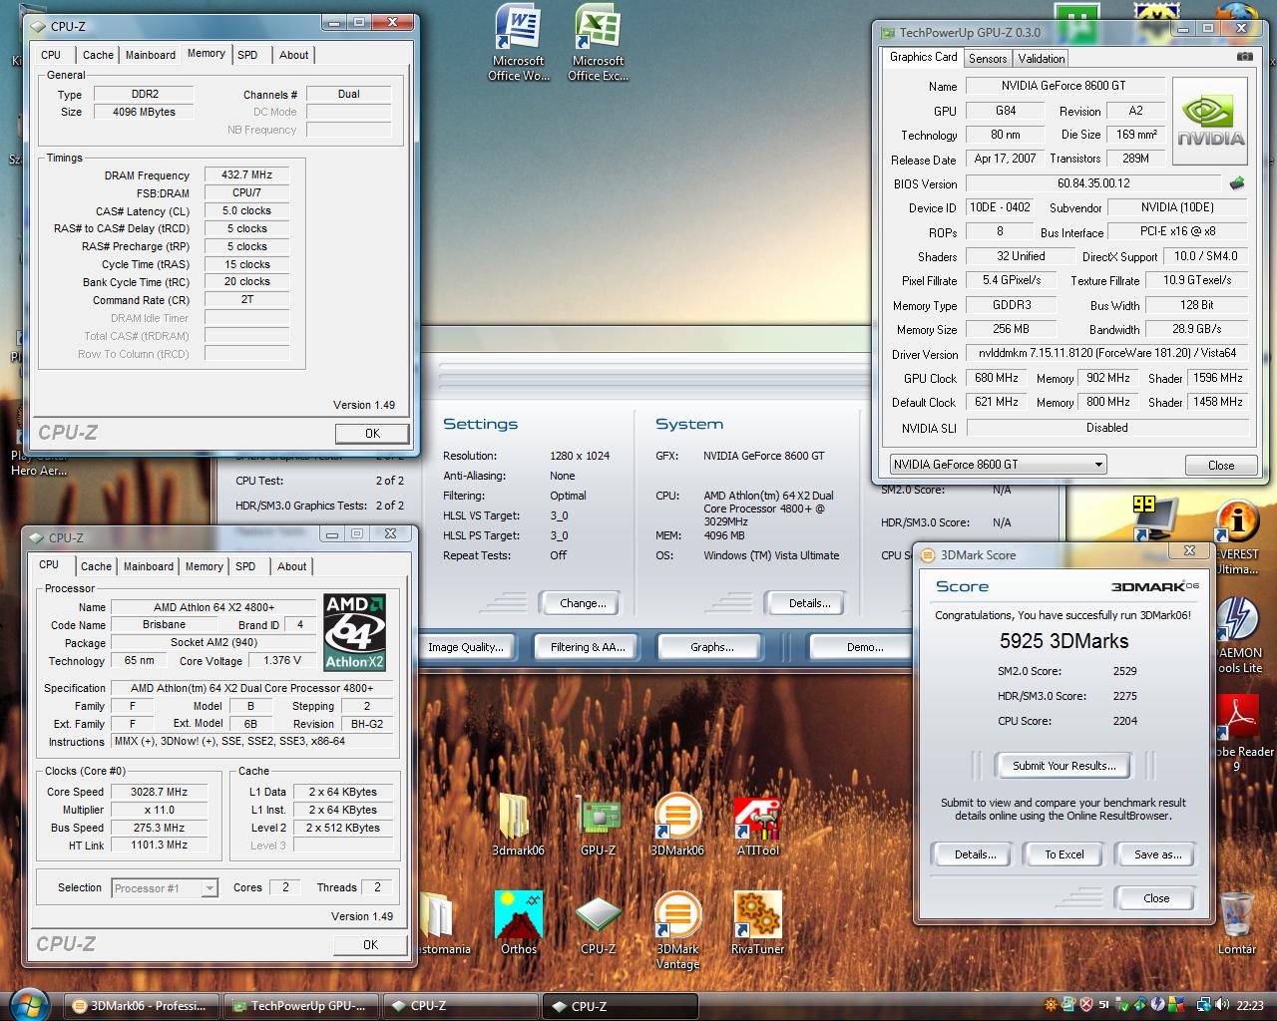Switch to the Sensors tab in GPU-Z
1277x1021 pixels.
988,59
